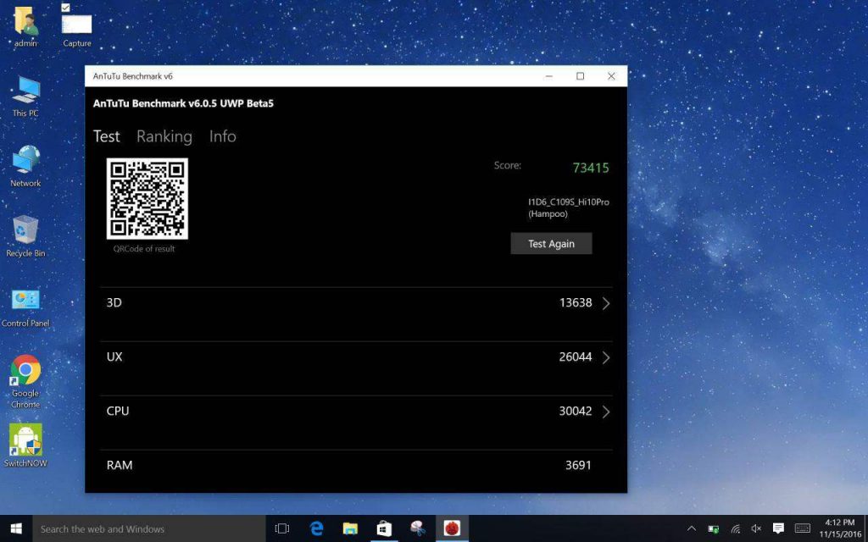Switch to the Info tab
Image resolution: width=868 pixels, height=542 pixels.
pos(223,136)
